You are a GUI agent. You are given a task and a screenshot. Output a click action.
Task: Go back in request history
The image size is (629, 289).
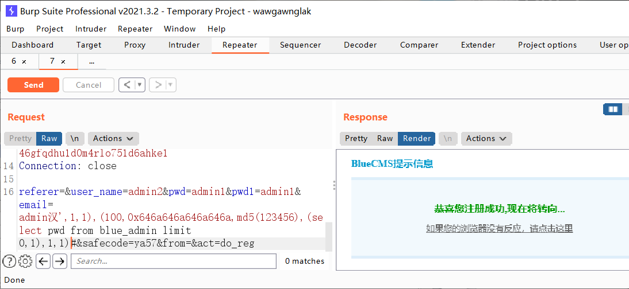click(127, 85)
